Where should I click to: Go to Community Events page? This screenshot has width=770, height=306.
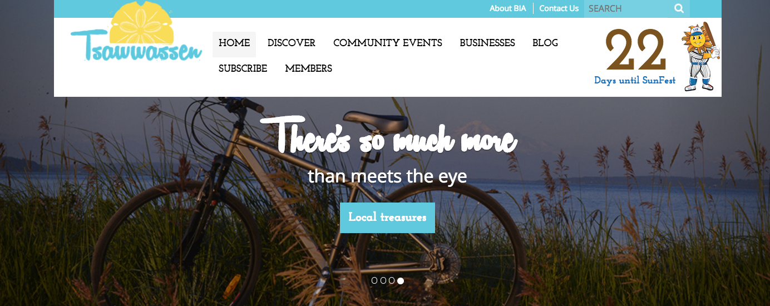pyautogui.click(x=388, y=43)
